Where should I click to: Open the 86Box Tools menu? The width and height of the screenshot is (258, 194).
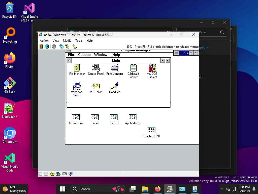79,41
